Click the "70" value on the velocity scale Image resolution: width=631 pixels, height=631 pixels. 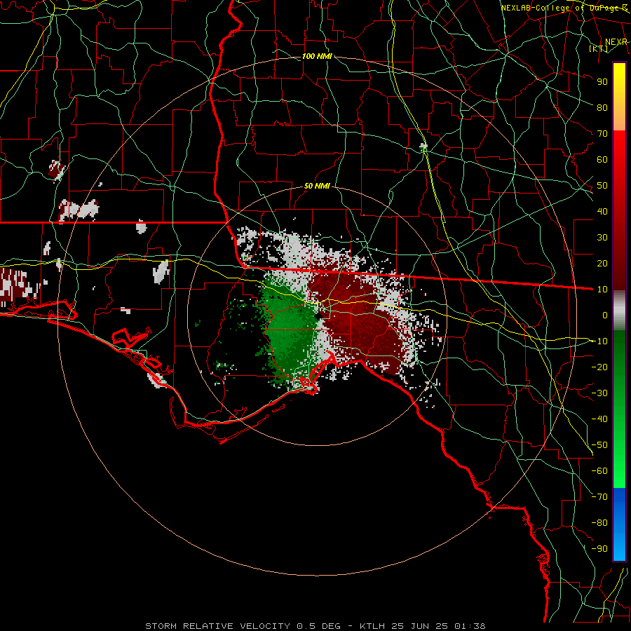[602, 134]
